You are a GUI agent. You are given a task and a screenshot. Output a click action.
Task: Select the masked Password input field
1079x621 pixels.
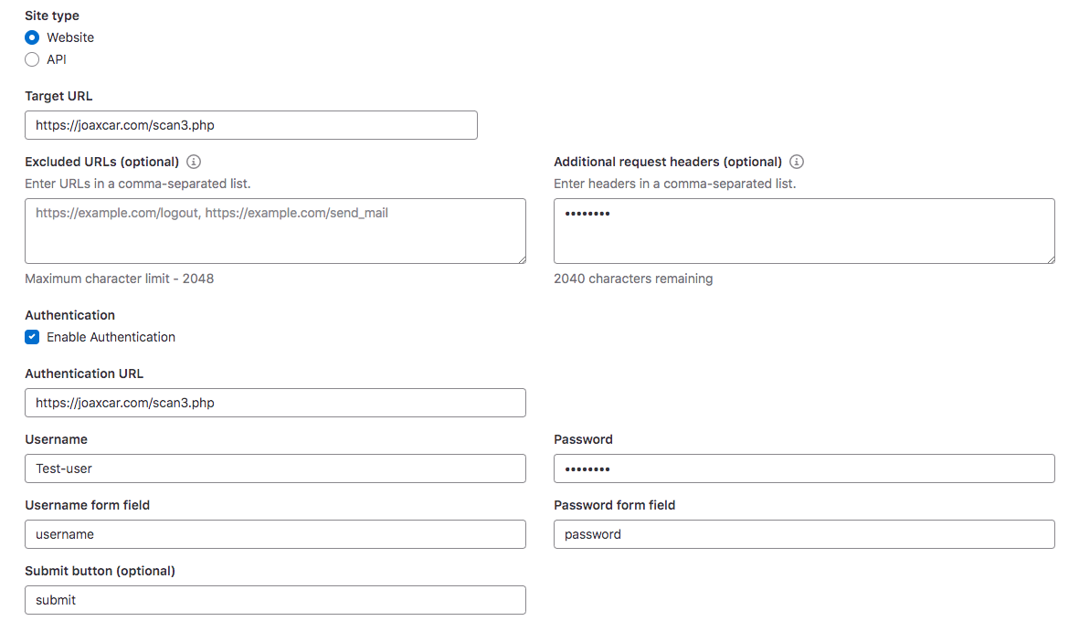[804, 468]
